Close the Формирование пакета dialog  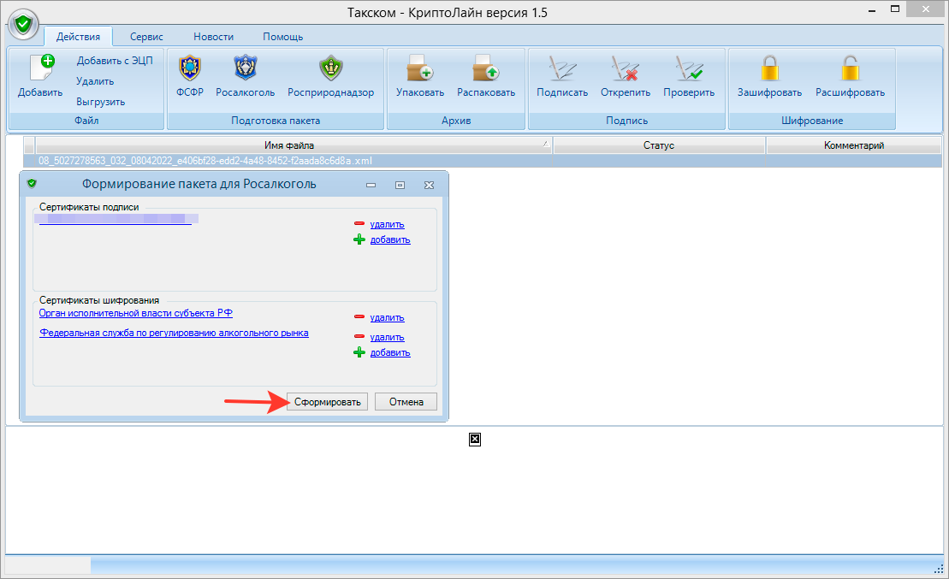429,185
